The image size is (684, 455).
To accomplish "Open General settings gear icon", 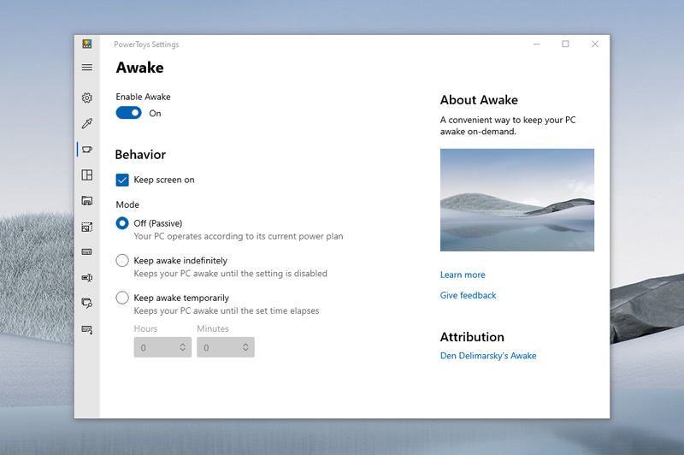I will pyautogui.click(x=86, y=98).
